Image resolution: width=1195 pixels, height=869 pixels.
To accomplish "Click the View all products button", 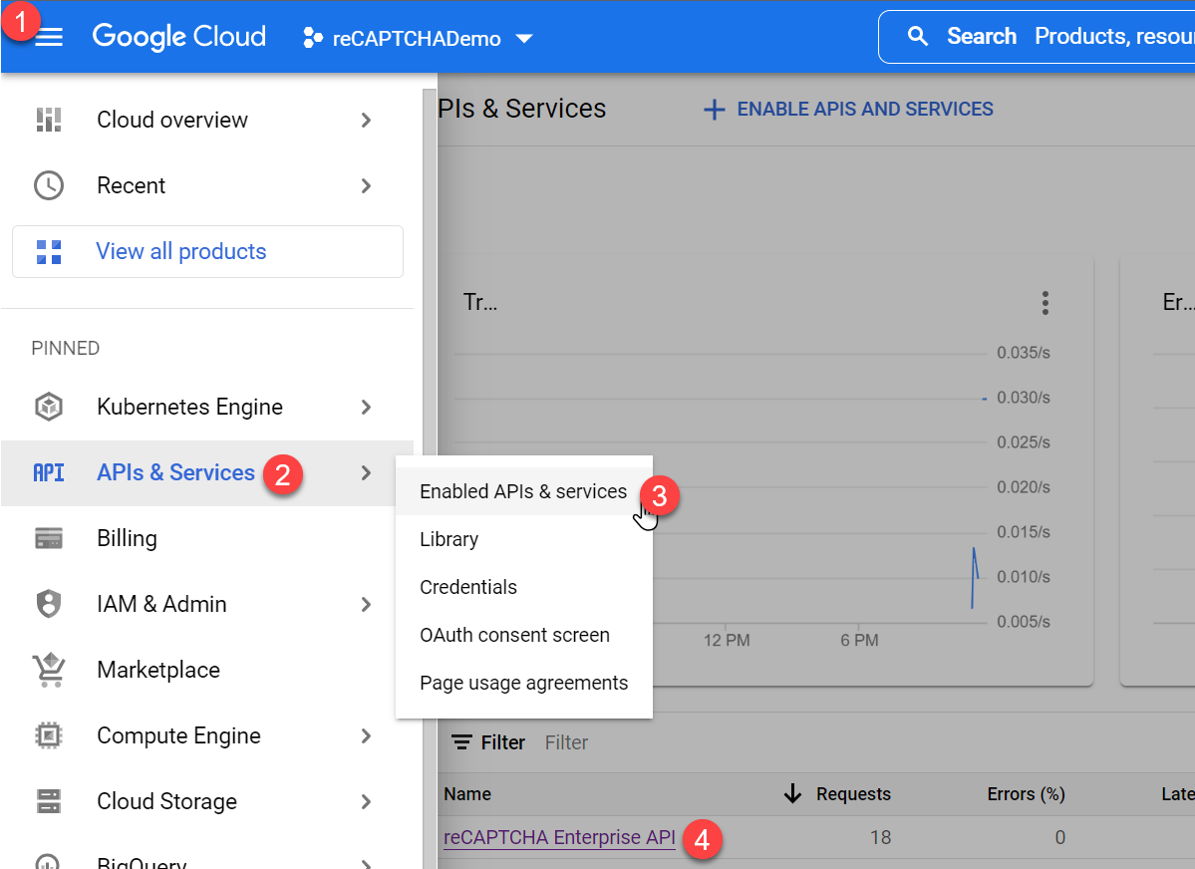I will (207, 251).
